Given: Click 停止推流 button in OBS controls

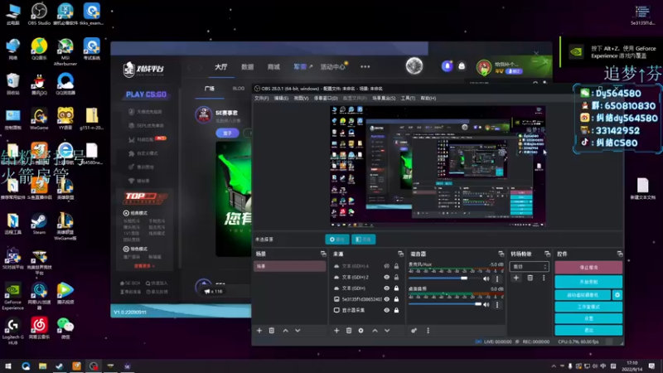Looking at the screenshot, I should [588, 267].
